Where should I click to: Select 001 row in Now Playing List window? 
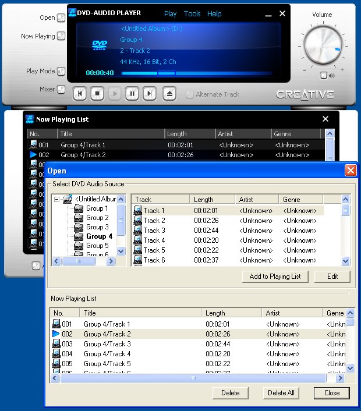[x=176, y=145]
